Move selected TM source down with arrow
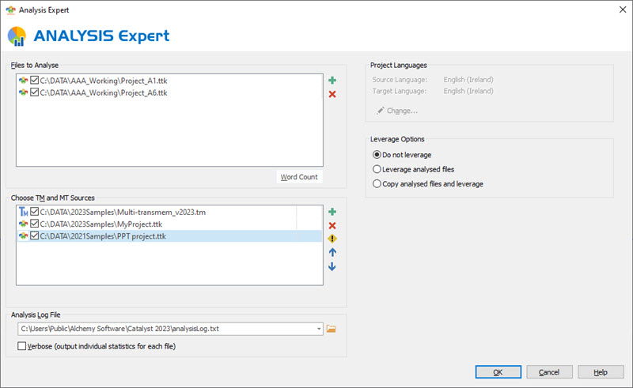The image size is (633, 388). 332,266
